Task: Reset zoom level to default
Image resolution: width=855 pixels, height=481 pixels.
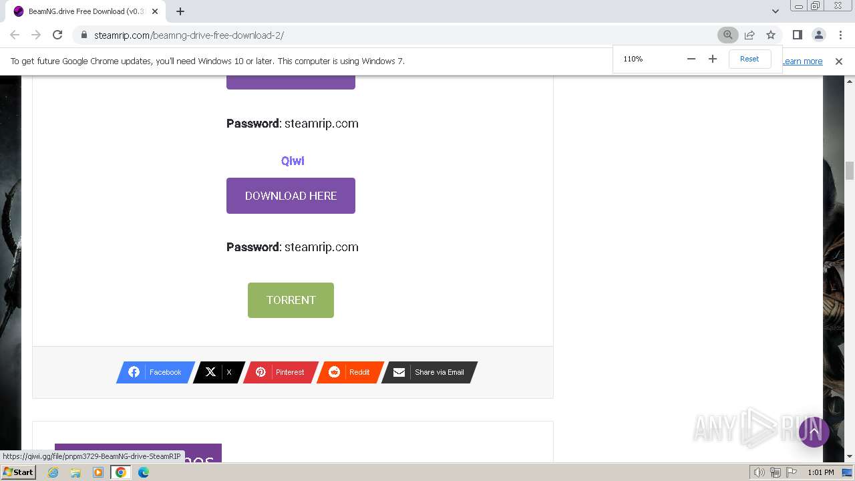Action: 749,59
